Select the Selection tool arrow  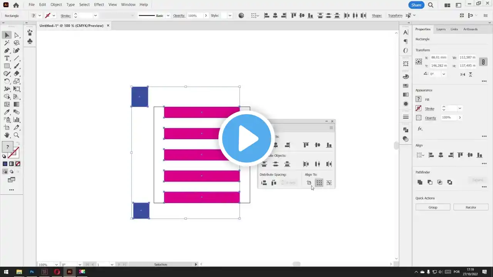7,35
